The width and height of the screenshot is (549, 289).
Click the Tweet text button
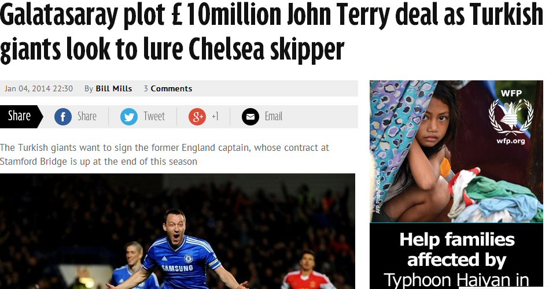point(154,116)
